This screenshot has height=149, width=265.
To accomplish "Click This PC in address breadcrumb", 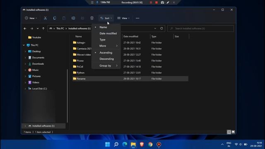I will coord(60,29).
